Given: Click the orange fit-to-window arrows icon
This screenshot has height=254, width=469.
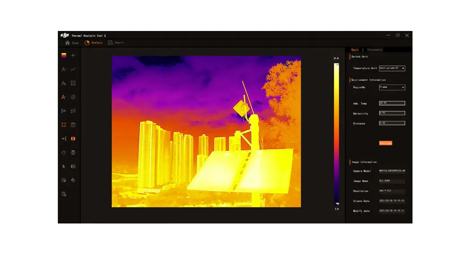Looking at the screenshot, I should (x=64, y=125).
